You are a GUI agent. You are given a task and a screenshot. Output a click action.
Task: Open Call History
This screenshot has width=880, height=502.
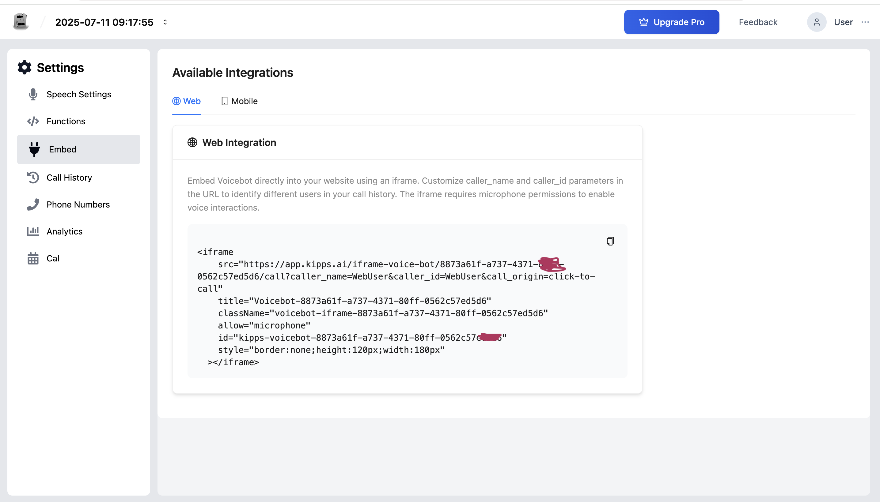pos(79,178)
